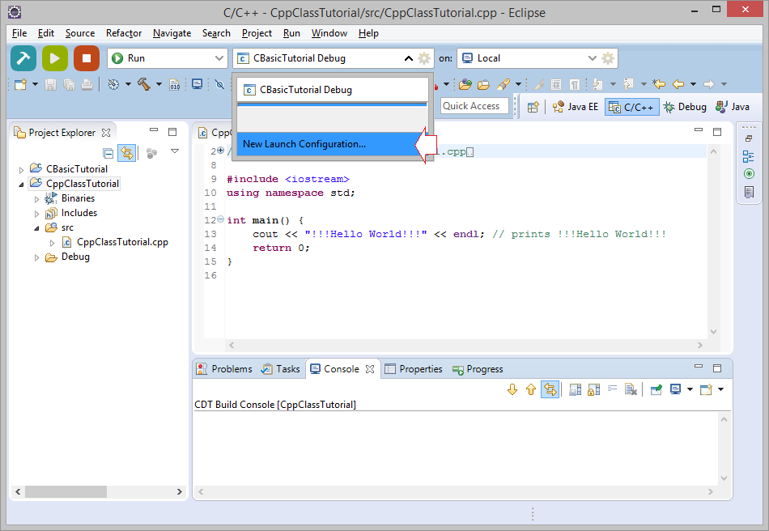Viewport: 769px width, 531px height.
Task: Click the Display Selected Console monitor icon
Action: [x=675, y=389]
